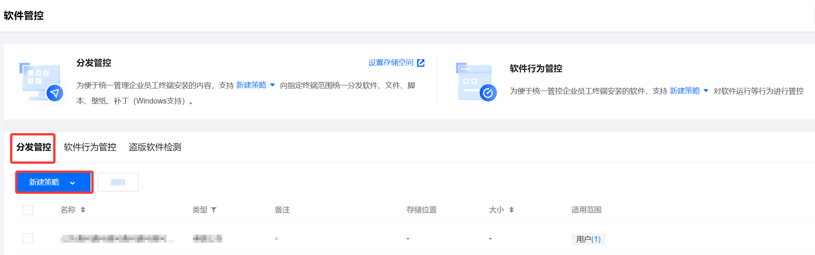815x255 pixels.
Task: Click the 用户(1) scope tag
Action: click(588, 239)
